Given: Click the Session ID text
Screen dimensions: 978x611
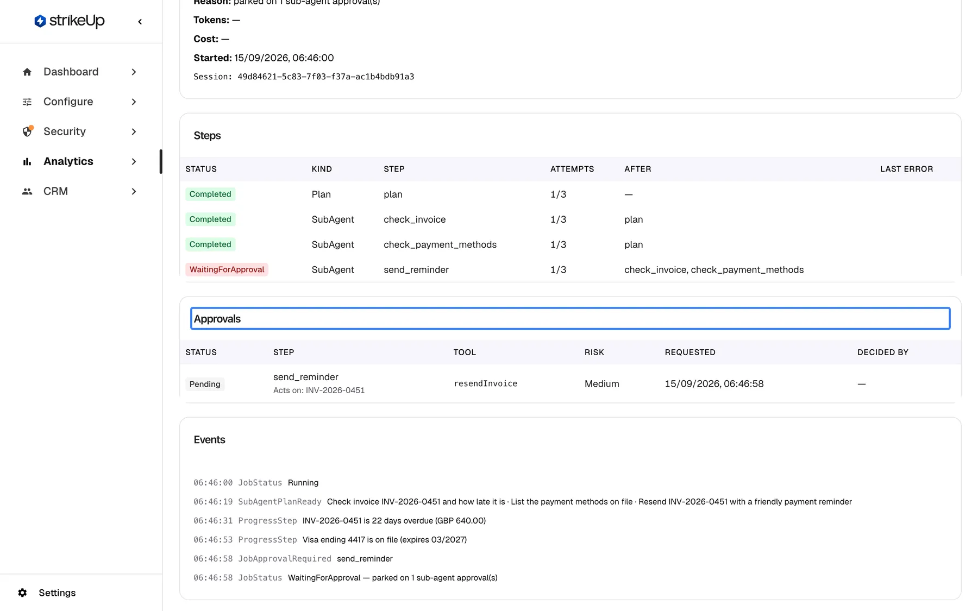Looking at the screenshot, I should point(304,77).
